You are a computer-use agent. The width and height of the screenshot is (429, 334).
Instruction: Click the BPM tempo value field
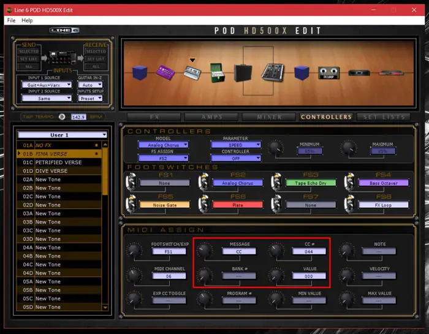pyautogui.click(x=78, y=117)
